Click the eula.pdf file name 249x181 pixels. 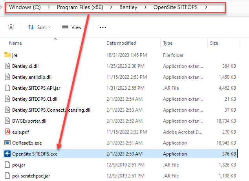(21, 132)
